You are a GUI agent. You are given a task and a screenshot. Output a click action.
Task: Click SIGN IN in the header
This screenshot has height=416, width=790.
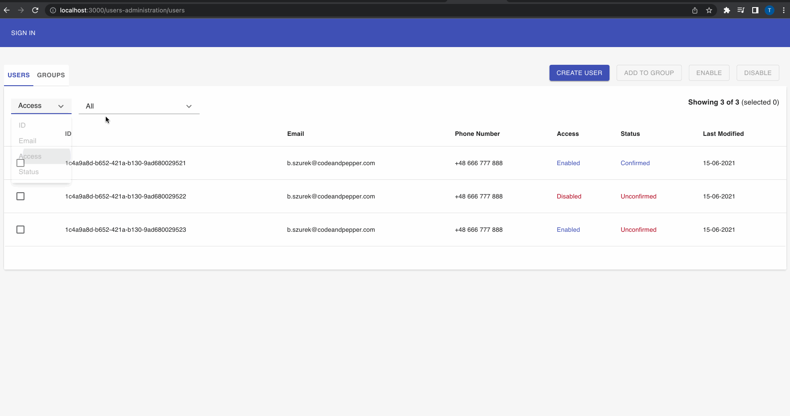23,33
